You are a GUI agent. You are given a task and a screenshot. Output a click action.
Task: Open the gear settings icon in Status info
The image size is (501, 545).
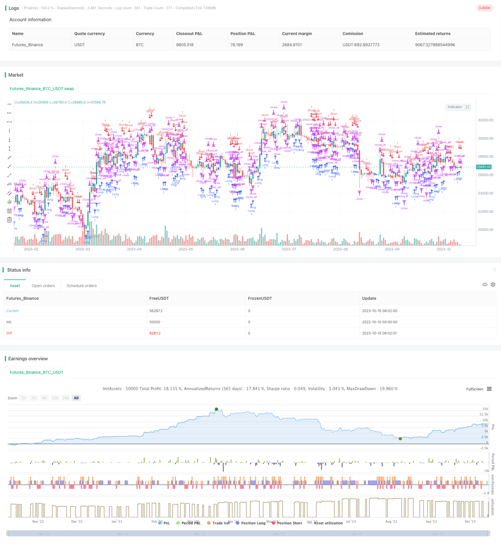493,284
